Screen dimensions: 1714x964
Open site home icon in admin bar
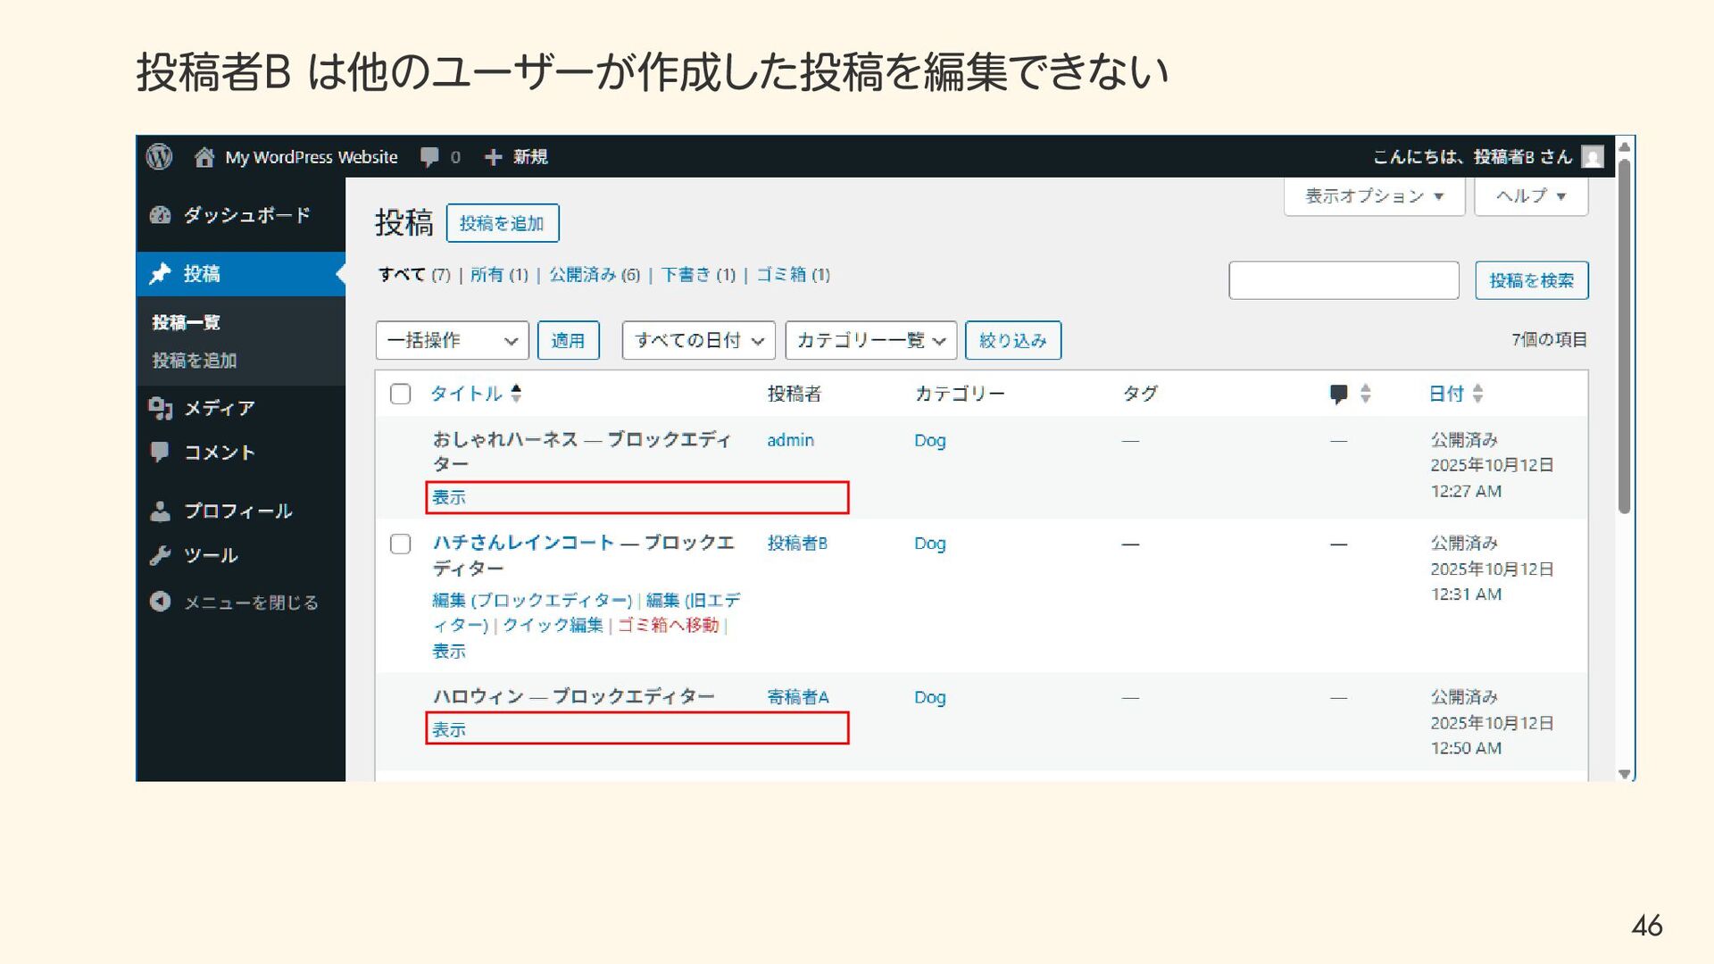tap(204, 157)
